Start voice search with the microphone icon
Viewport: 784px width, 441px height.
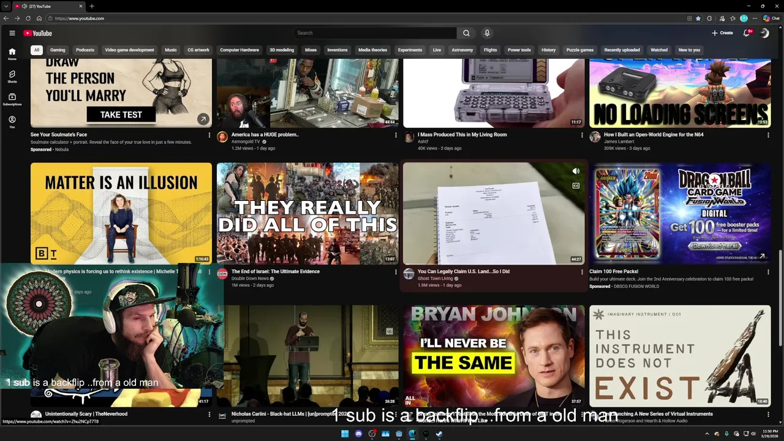coord(487,33)
